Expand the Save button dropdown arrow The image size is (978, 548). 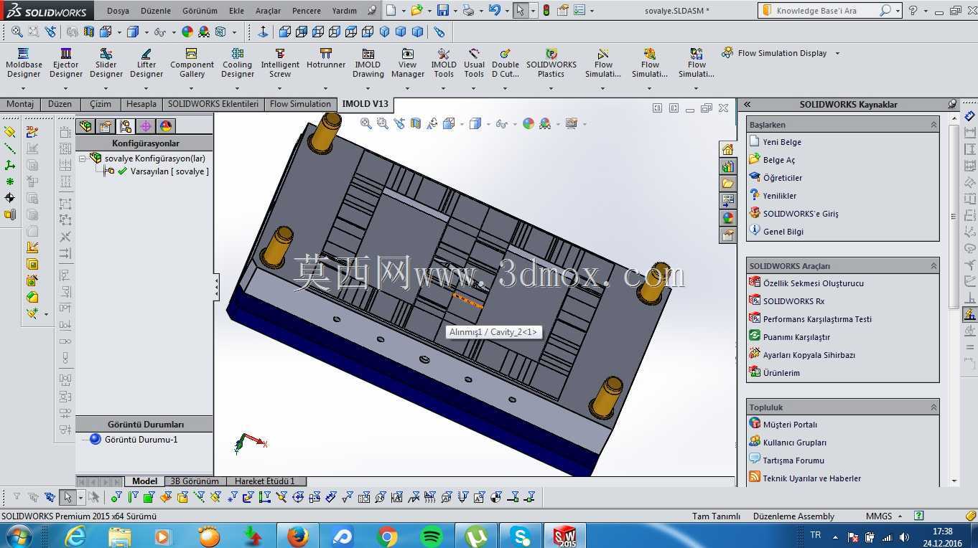point(455,11)
